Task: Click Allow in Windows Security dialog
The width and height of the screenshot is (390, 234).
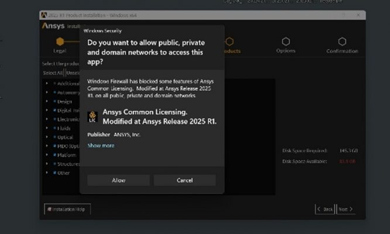Action: coord(118,180)
